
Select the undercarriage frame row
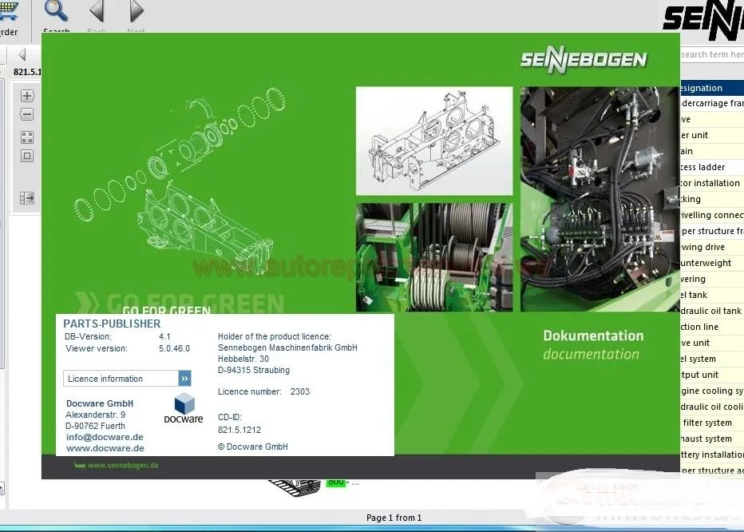click(x=712, y=103)
